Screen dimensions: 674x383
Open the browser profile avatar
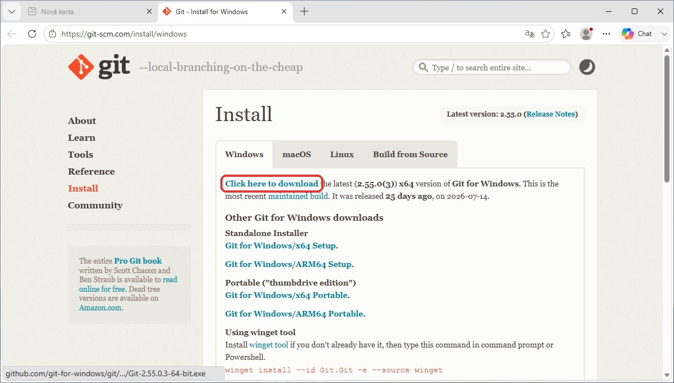tap(586, 34)
